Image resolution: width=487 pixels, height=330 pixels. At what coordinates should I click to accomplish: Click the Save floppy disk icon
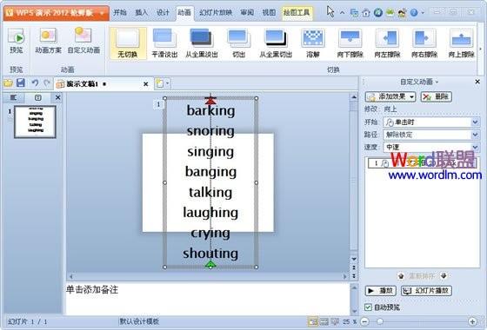tap(21, 82)
